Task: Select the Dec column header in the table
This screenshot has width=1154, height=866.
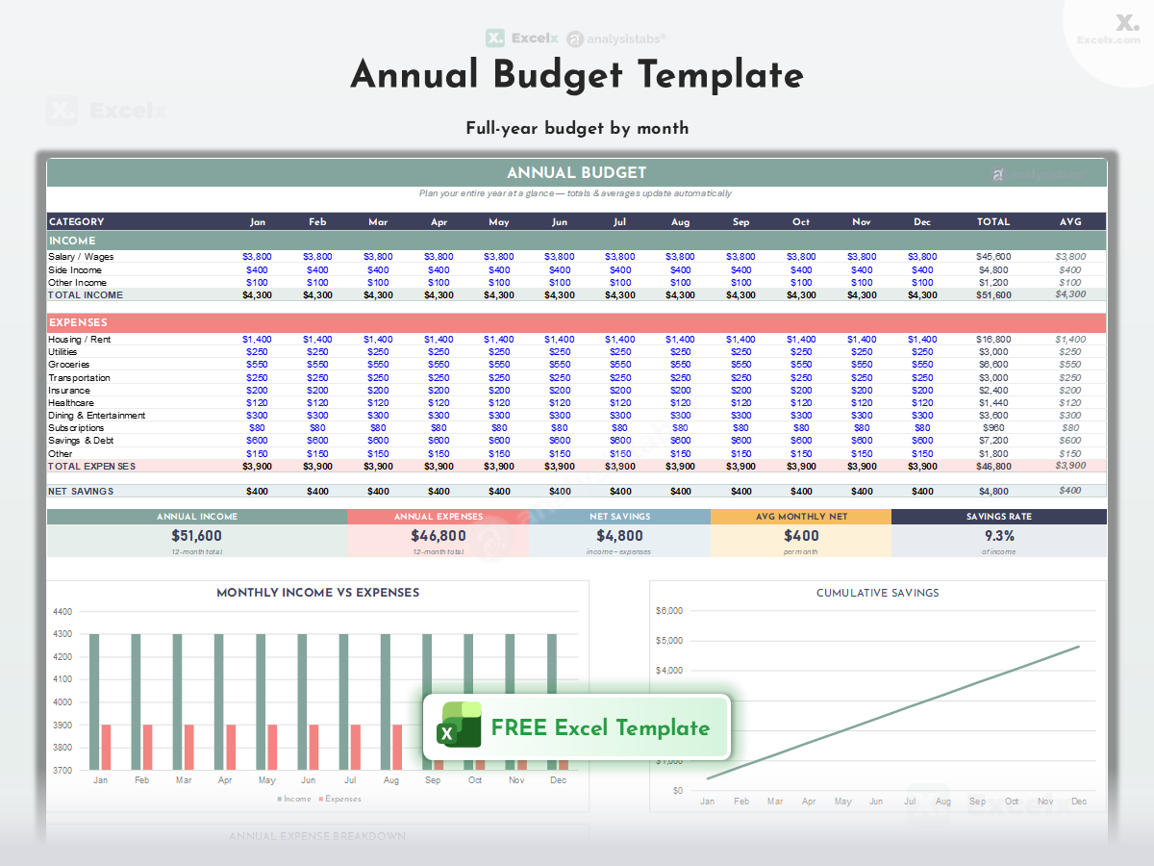Action: coord(922,222)
